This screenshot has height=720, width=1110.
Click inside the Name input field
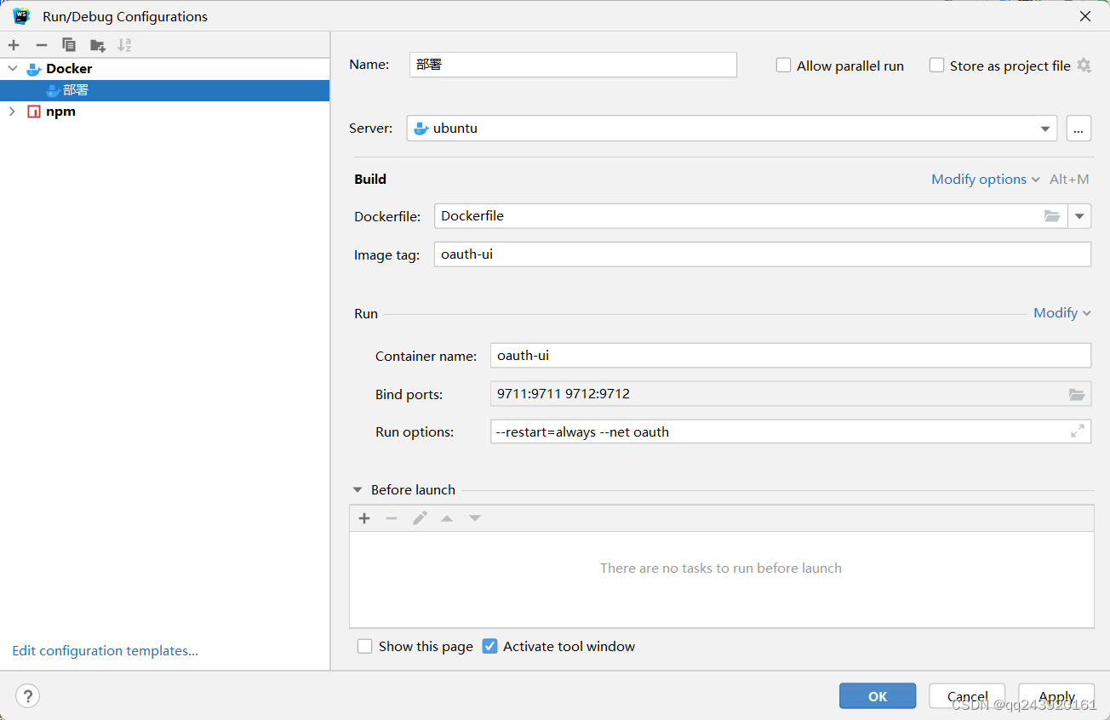[x=572, y=65]
